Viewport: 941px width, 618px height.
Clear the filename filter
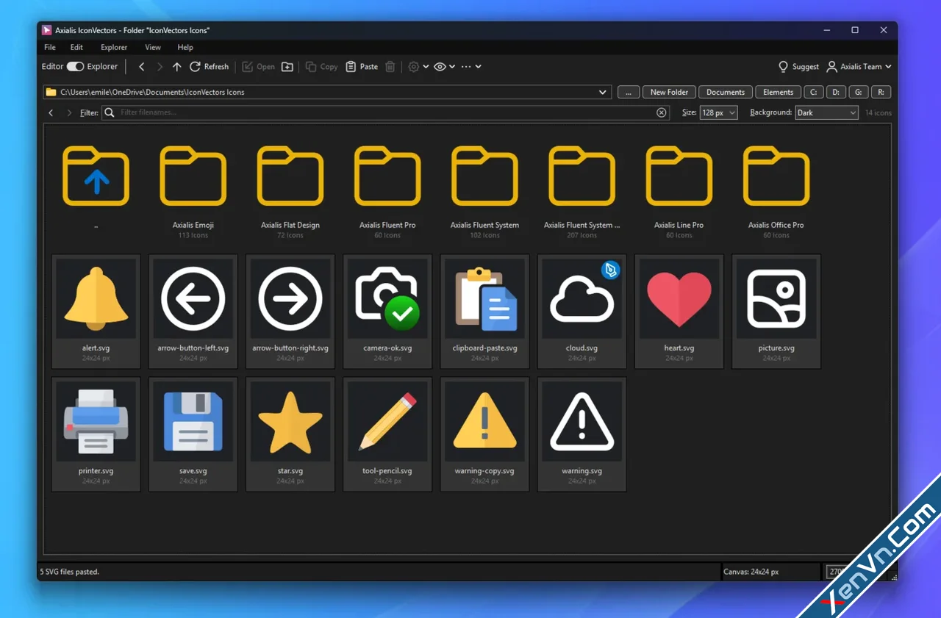[x=661, y=112]
